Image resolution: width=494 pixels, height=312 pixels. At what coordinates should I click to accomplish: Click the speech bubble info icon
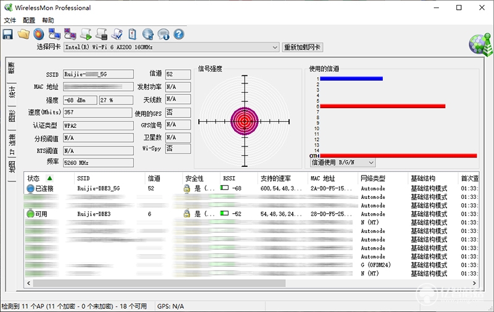click(163, 34)
